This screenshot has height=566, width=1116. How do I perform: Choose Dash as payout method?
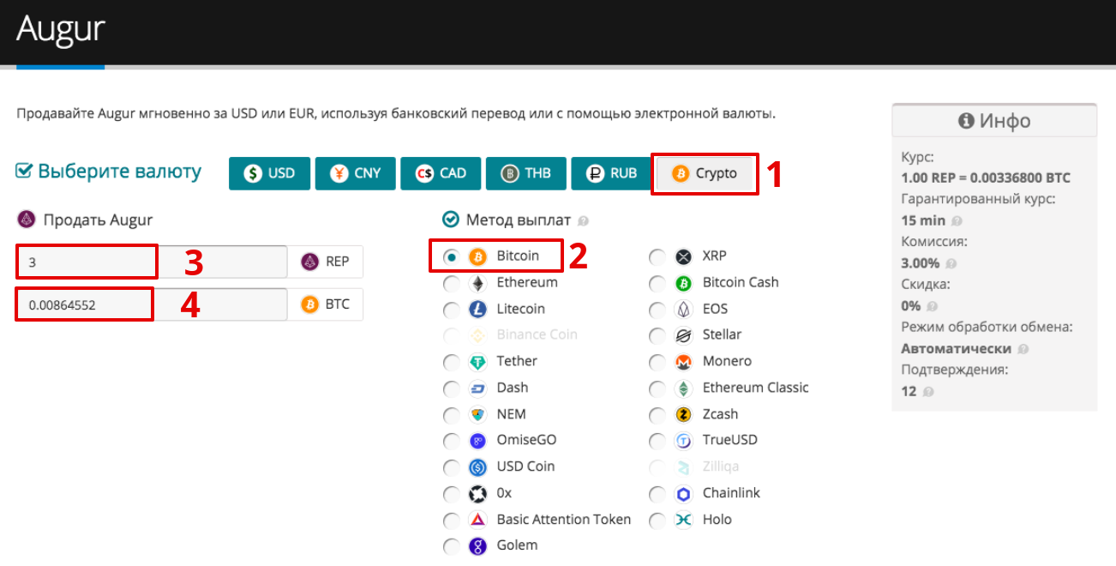coord(451,388)
